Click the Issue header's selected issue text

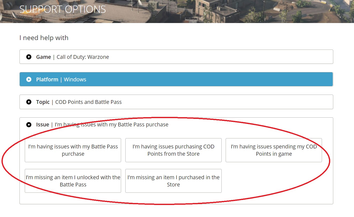pyautogui.click(x=112, y=125)
